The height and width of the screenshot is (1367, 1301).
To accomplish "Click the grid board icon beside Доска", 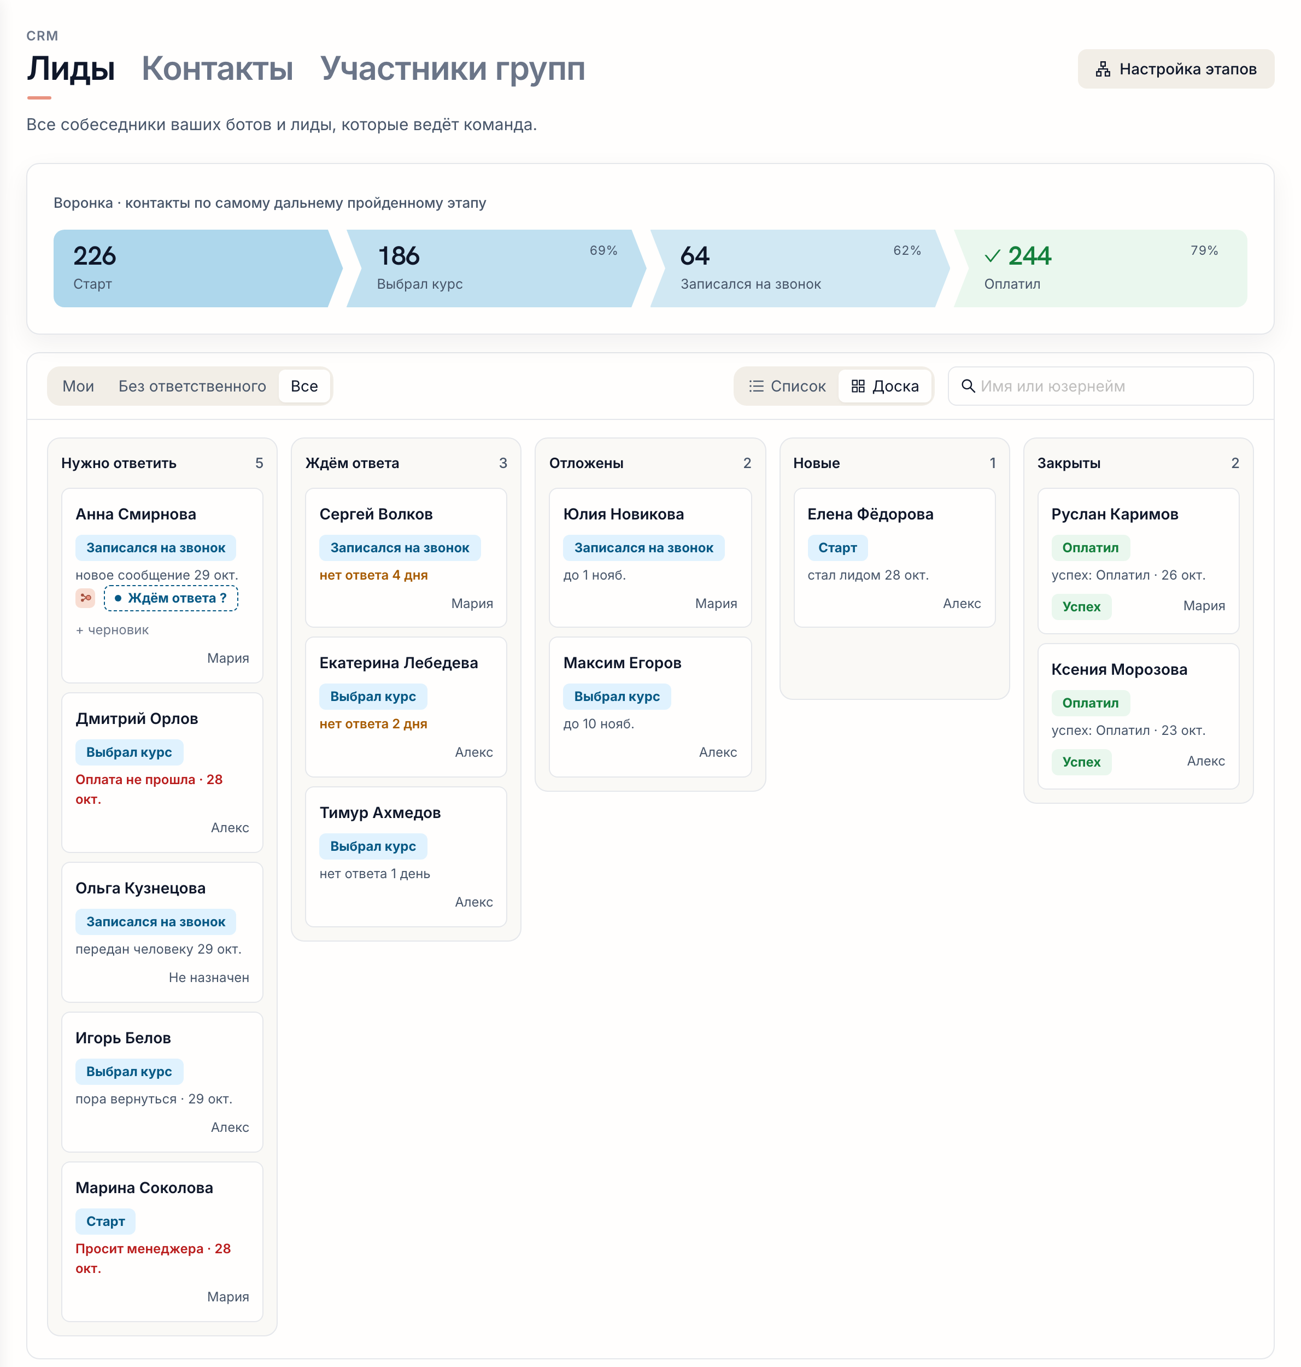I will (858, 386).
